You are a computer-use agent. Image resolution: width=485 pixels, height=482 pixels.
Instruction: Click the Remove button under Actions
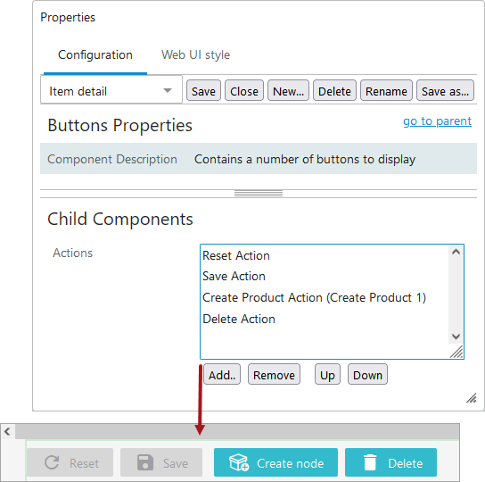[274, 375]
